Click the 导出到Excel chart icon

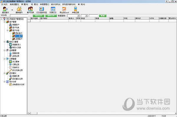coord(64,9)
